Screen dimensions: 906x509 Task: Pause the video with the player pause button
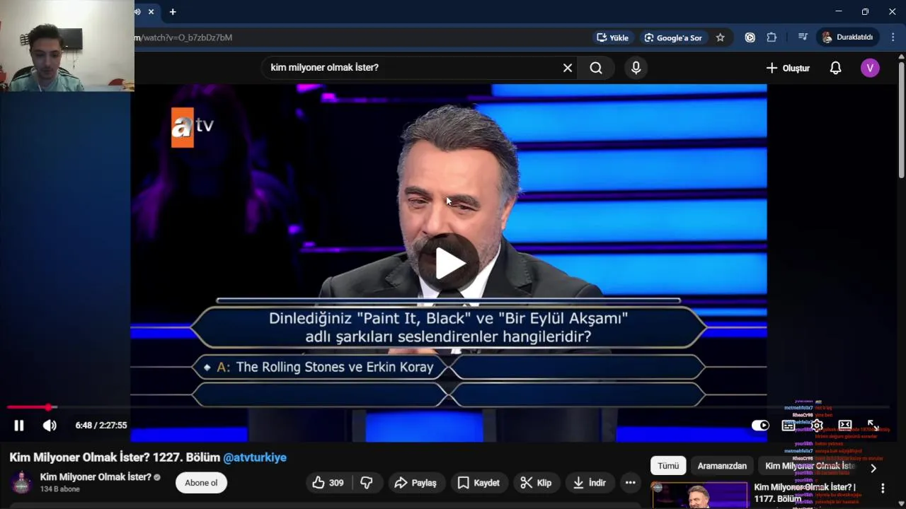pyautogui.click(x=19, y=426)
